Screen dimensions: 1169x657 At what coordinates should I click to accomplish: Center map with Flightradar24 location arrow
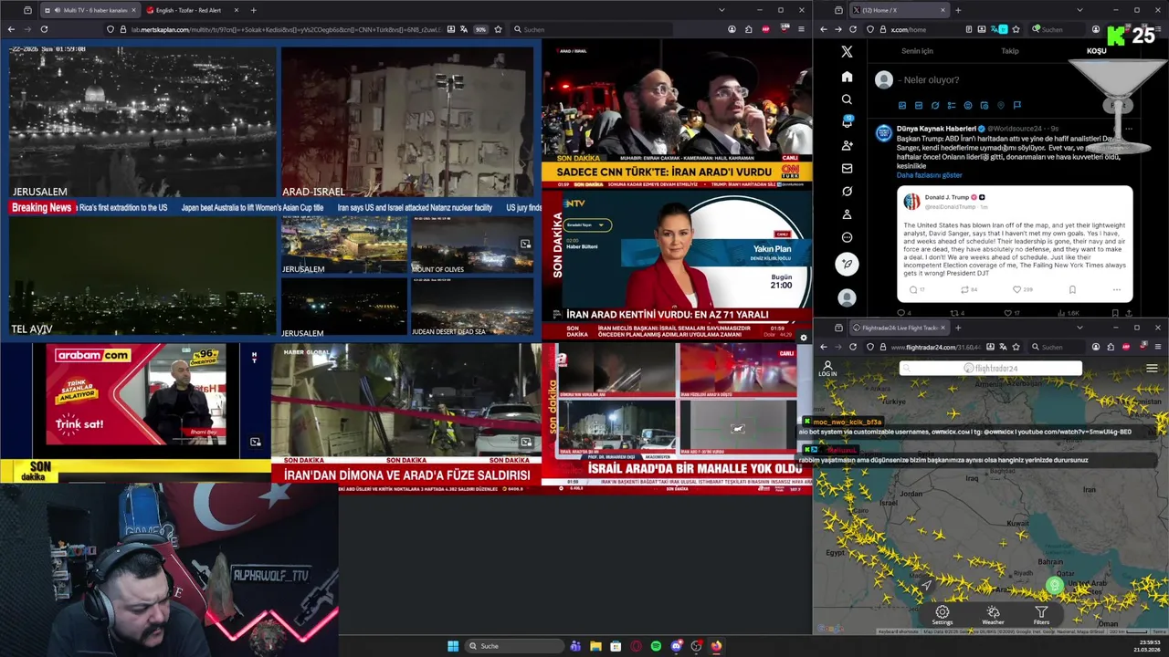pos(926,585)
